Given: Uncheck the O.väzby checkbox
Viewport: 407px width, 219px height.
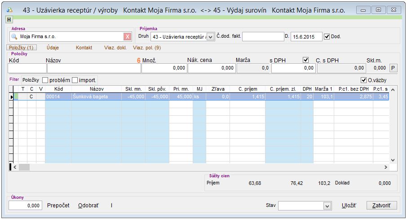Looking at the screenshot, I should click(364, 80).
